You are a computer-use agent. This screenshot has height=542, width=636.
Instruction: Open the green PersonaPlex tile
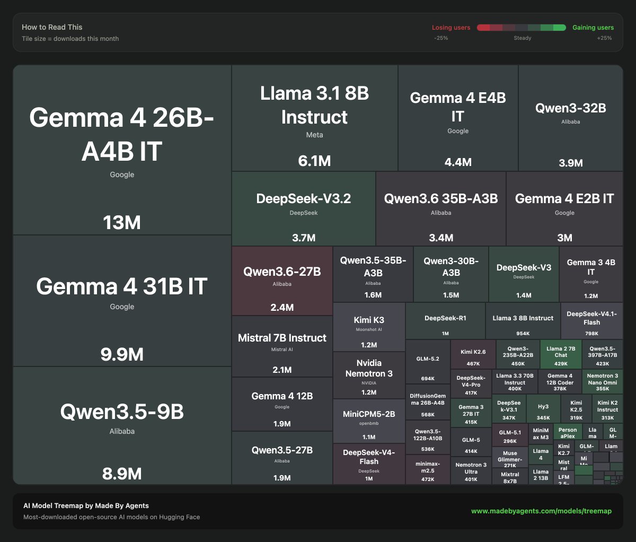tap(568, 432)
